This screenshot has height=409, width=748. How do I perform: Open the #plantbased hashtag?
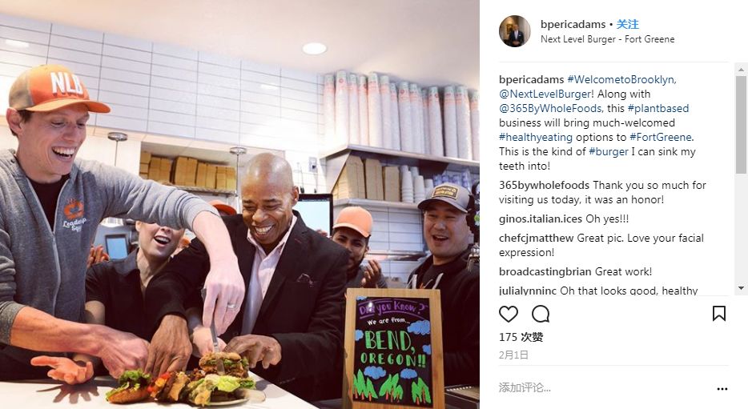[658, 108]
